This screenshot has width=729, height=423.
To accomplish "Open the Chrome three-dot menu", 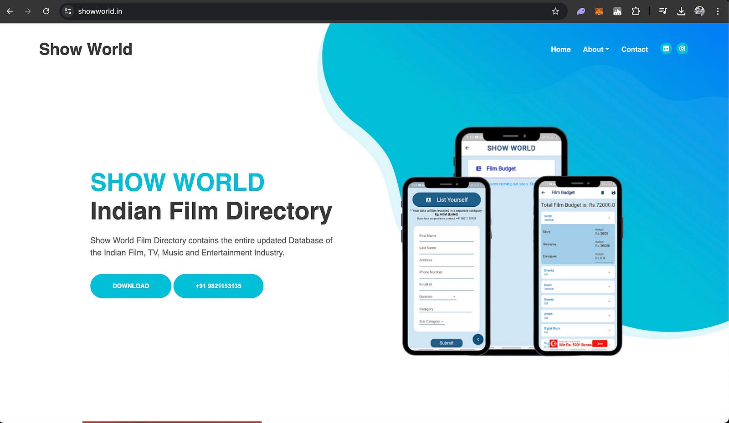I will pos(718,11).
